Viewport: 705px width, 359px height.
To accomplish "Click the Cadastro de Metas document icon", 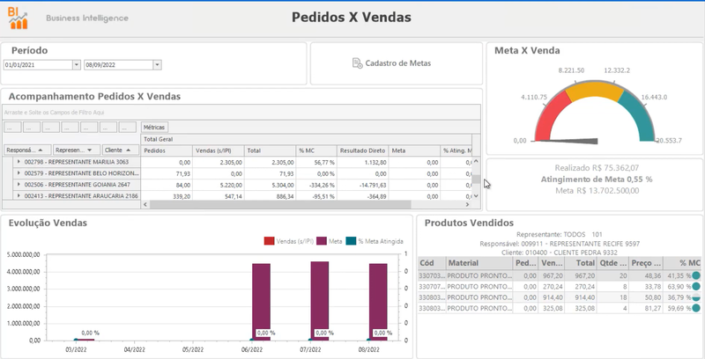I will (x=358, y=63).
